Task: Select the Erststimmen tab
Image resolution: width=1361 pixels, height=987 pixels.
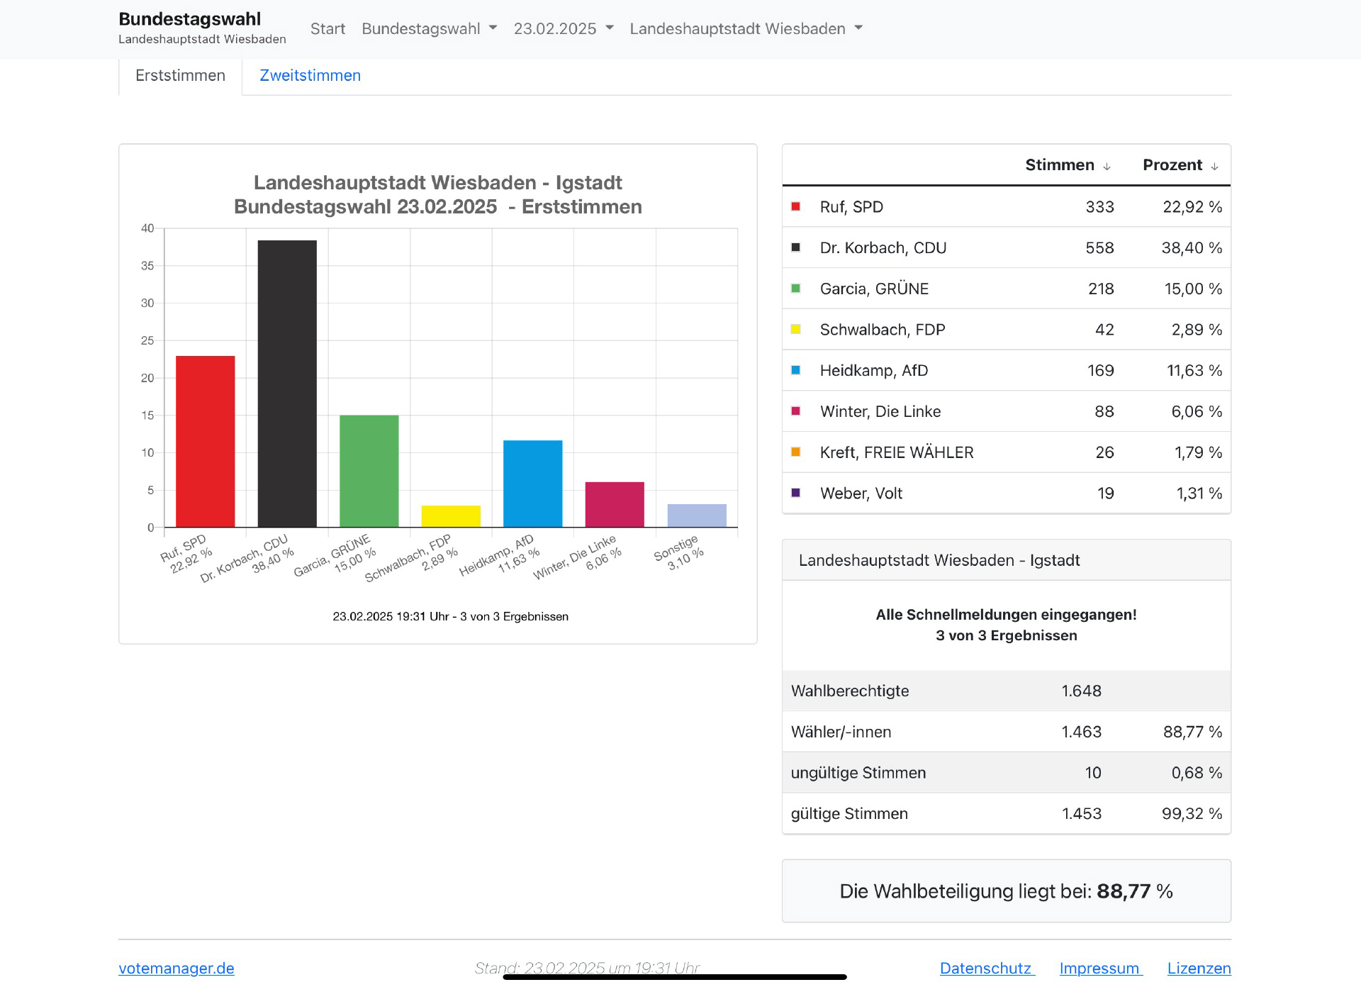Action: (x=180, y=75)
